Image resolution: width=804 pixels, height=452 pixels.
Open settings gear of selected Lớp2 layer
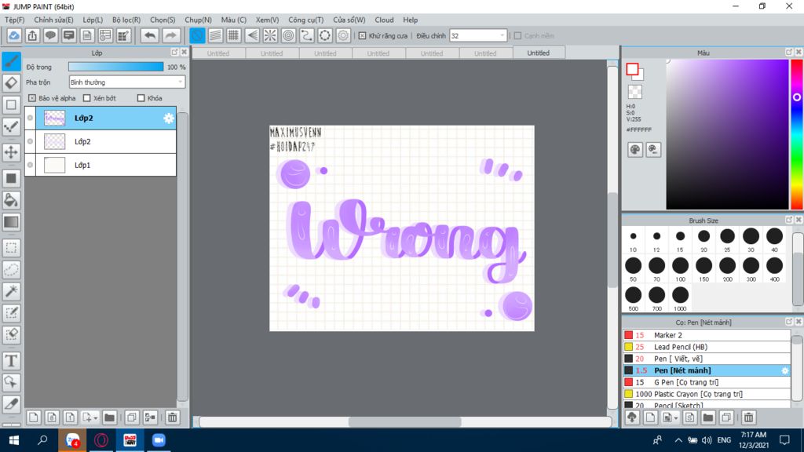coord(169,118)
